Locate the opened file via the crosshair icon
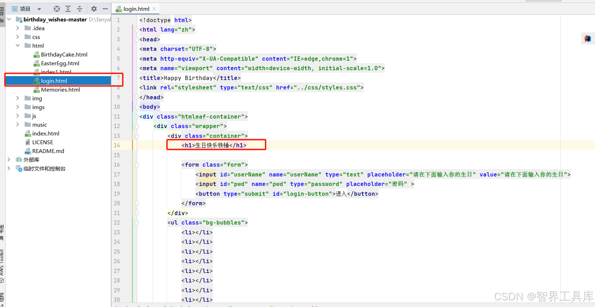This screenshot has width=595, height=307. tap(57, 9)
